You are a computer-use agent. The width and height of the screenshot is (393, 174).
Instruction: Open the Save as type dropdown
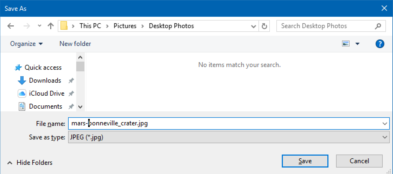coord(385,137)
